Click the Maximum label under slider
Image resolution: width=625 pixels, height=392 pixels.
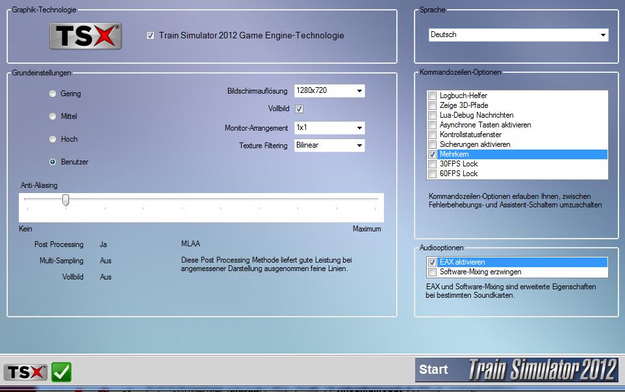pyautogui.click(x=366, y=229)
